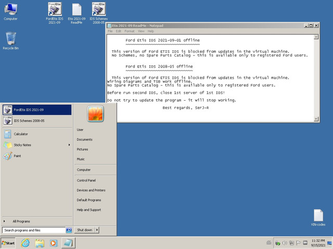Open Devices and Printers
333x249 pixels.
(91, 190)
